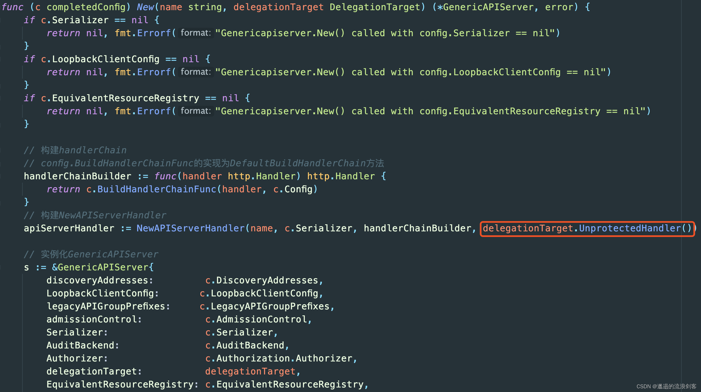Viewport: 701px width, 392px height.
Task: Click the "error" return type in signature
Action: click(559, 7)
